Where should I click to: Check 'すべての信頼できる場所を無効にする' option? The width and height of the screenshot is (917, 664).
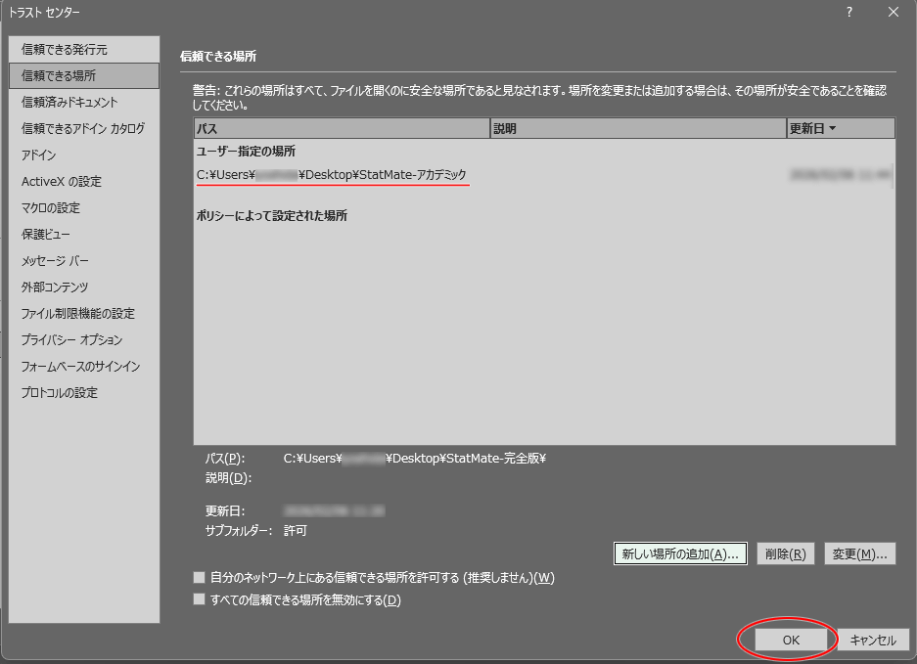tap(200, 599)
